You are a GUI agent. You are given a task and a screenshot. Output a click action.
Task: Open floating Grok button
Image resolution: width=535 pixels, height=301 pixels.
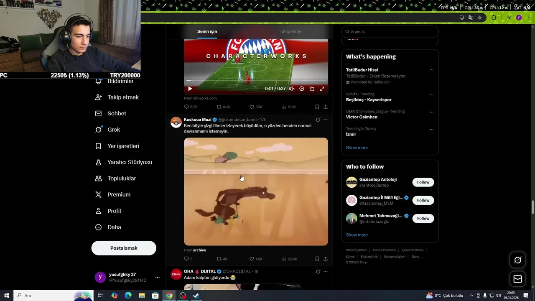(517, 260)
